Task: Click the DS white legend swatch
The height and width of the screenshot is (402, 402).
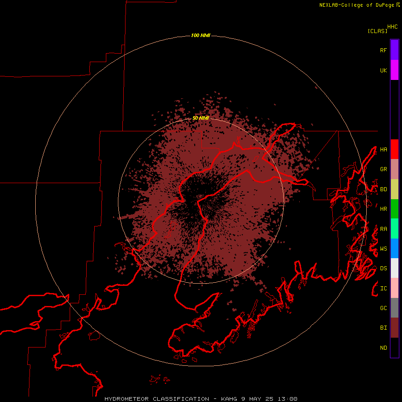Action: [x=394, y=268]
